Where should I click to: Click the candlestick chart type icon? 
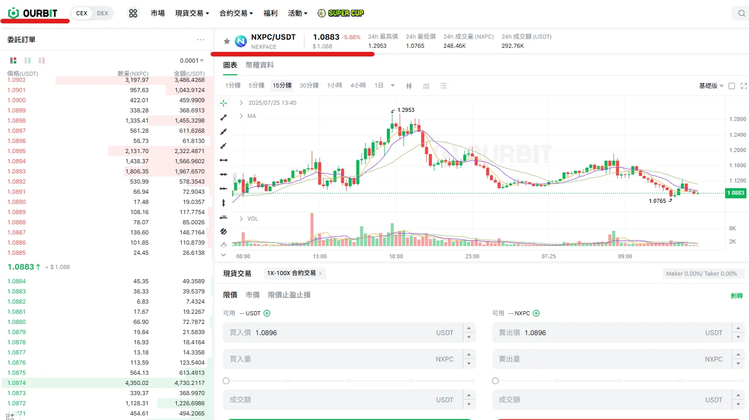(x=409, y=86)
